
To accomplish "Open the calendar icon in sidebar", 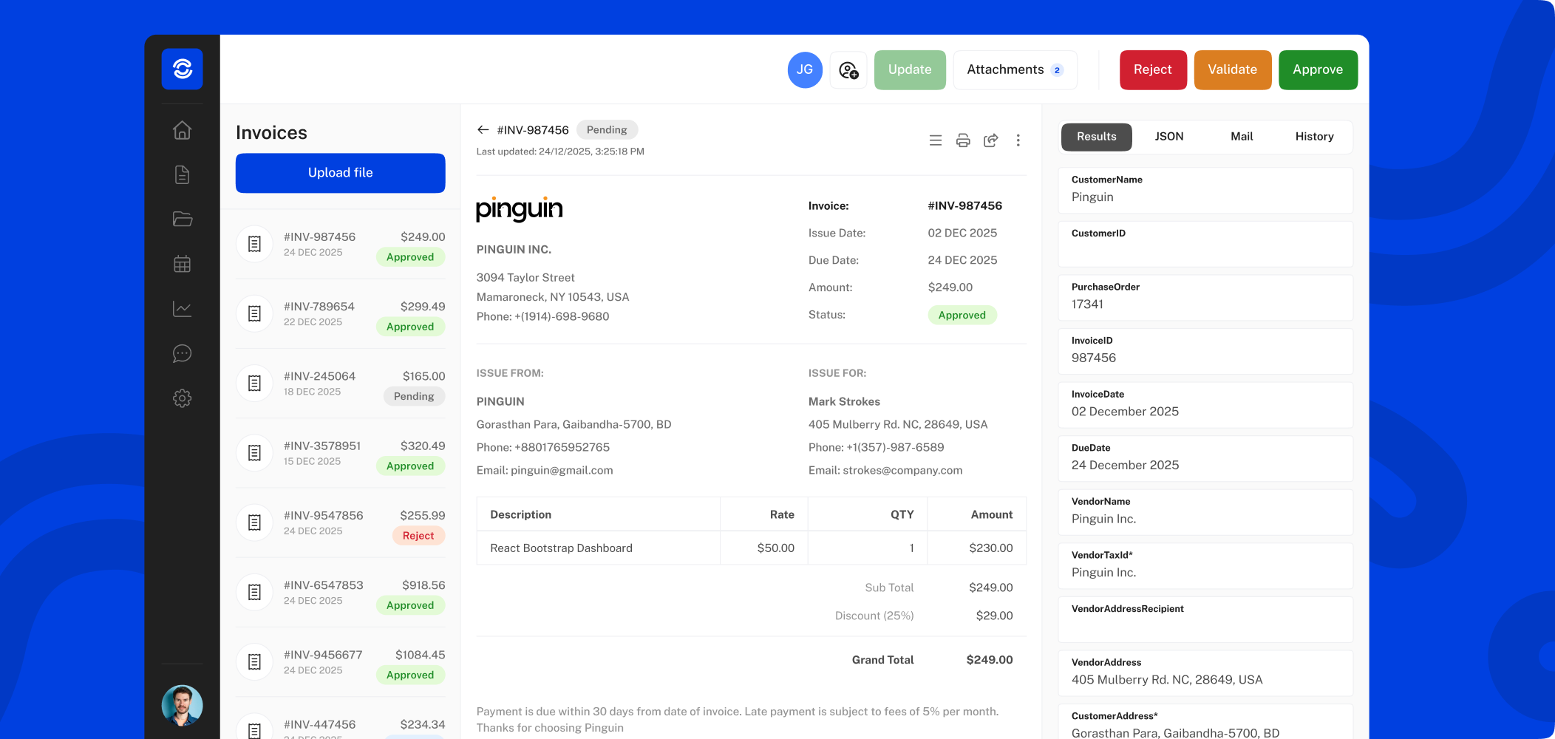I will pos(182,264).
